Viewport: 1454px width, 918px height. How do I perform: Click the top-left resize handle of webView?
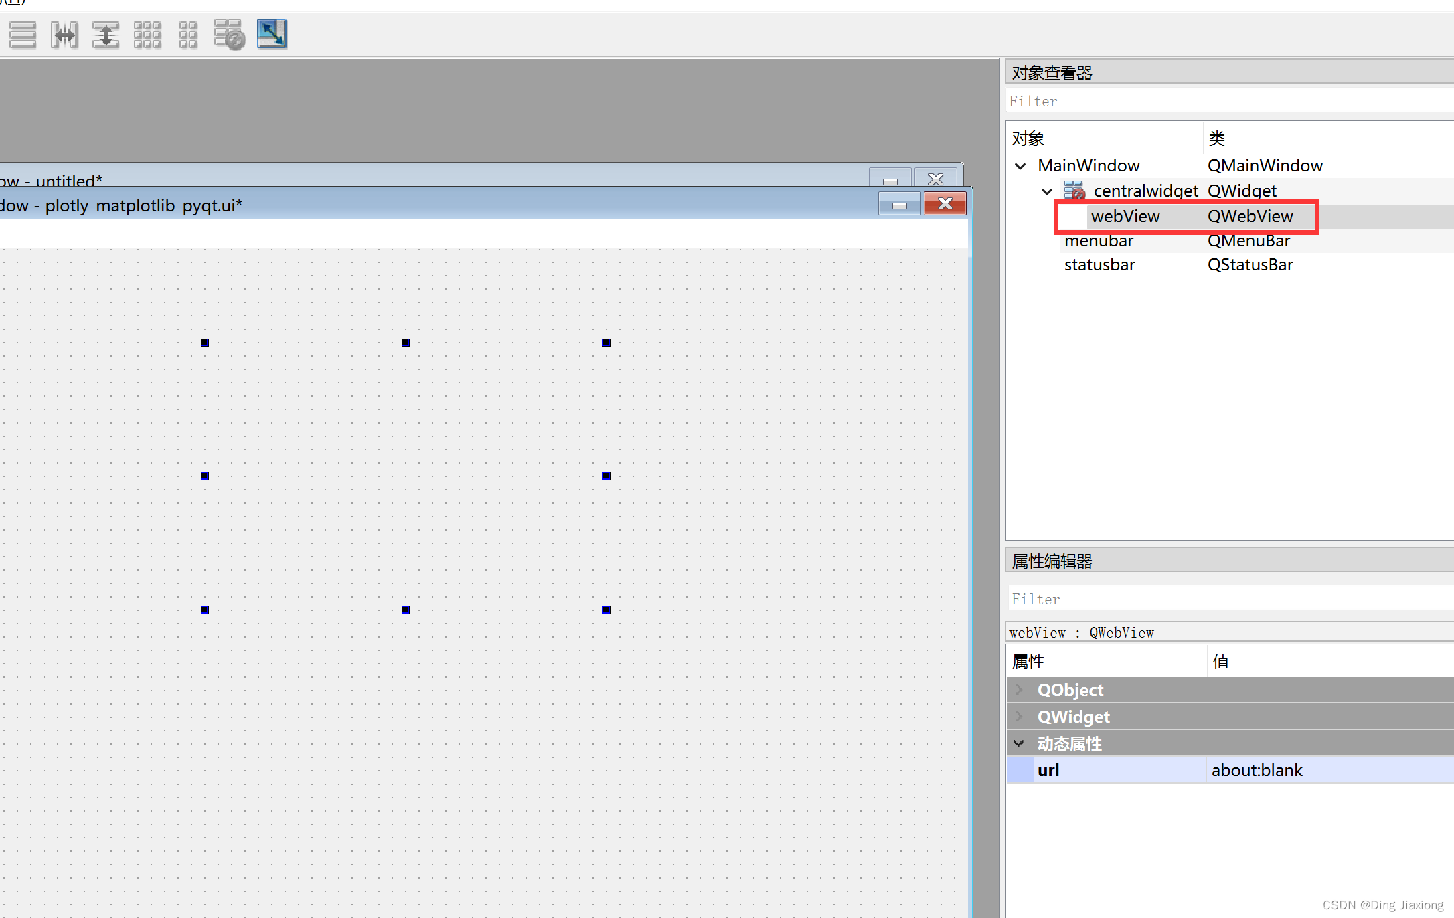205,343
